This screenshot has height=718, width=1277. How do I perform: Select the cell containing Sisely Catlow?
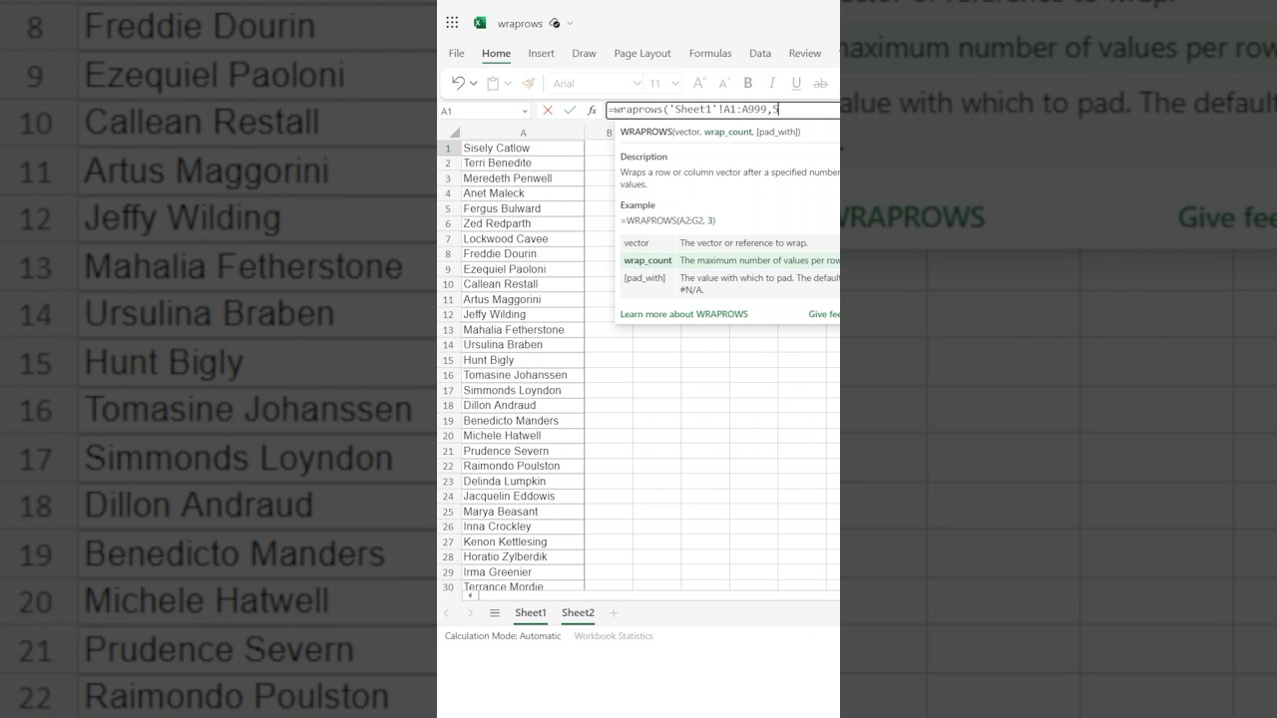tap(523, 148)
